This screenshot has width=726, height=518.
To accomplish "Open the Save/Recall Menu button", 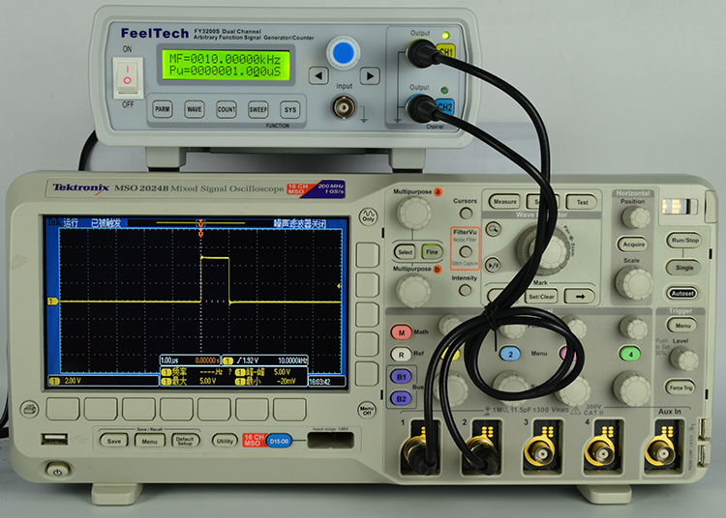I will tap(149, 441).
